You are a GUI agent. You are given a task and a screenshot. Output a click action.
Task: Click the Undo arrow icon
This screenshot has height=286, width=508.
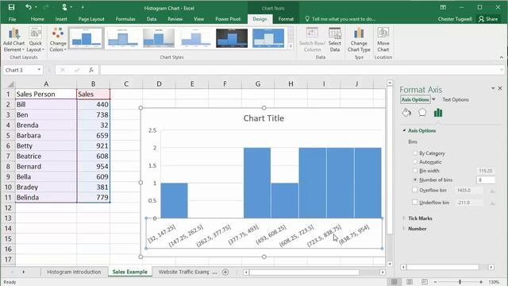29,7
